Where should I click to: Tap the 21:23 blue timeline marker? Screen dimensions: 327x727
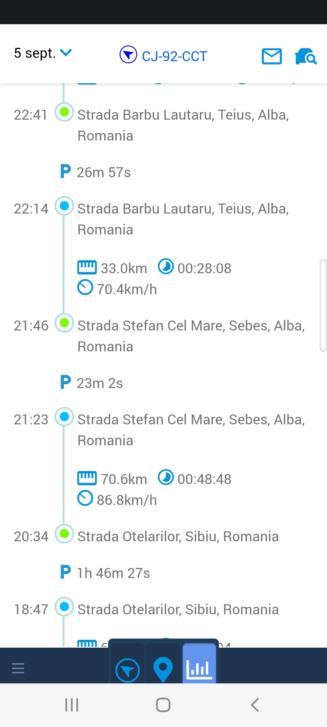click(x=64, y=417)
